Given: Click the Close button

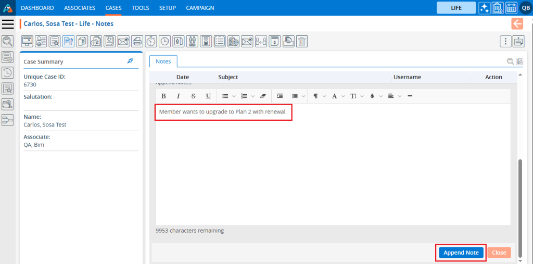Looking at the screenshot, I should pos(499,253).
